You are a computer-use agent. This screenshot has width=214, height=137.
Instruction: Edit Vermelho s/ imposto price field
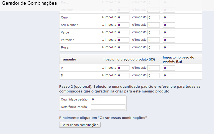[x=123, y=40]
